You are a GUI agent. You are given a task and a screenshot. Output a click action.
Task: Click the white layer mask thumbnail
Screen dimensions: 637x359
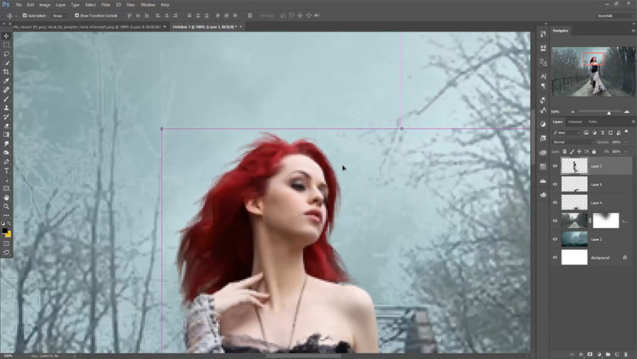pyautogui.click(x=606, y=221)
